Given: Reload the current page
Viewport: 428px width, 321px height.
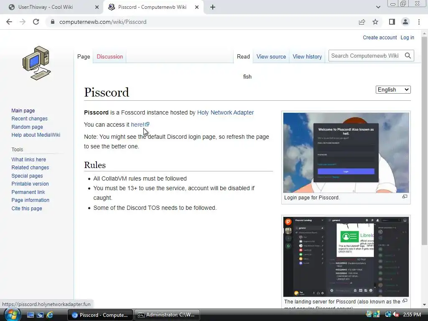Looking at the screenshot, I should click(36, 22).
